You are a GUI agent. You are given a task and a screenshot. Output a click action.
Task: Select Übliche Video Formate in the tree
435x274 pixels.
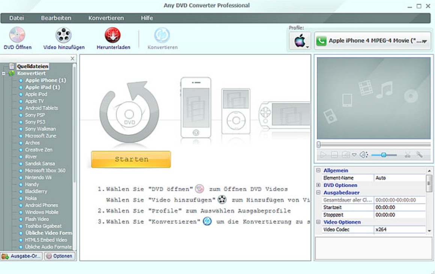pyautogui.click(x=48, y=233)
